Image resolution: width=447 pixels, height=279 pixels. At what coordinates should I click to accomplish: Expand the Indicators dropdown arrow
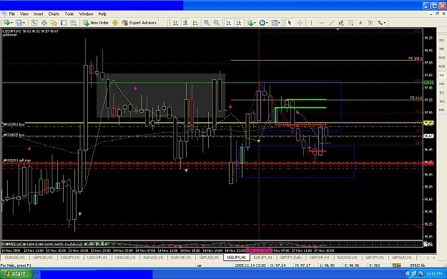point(255,23)
